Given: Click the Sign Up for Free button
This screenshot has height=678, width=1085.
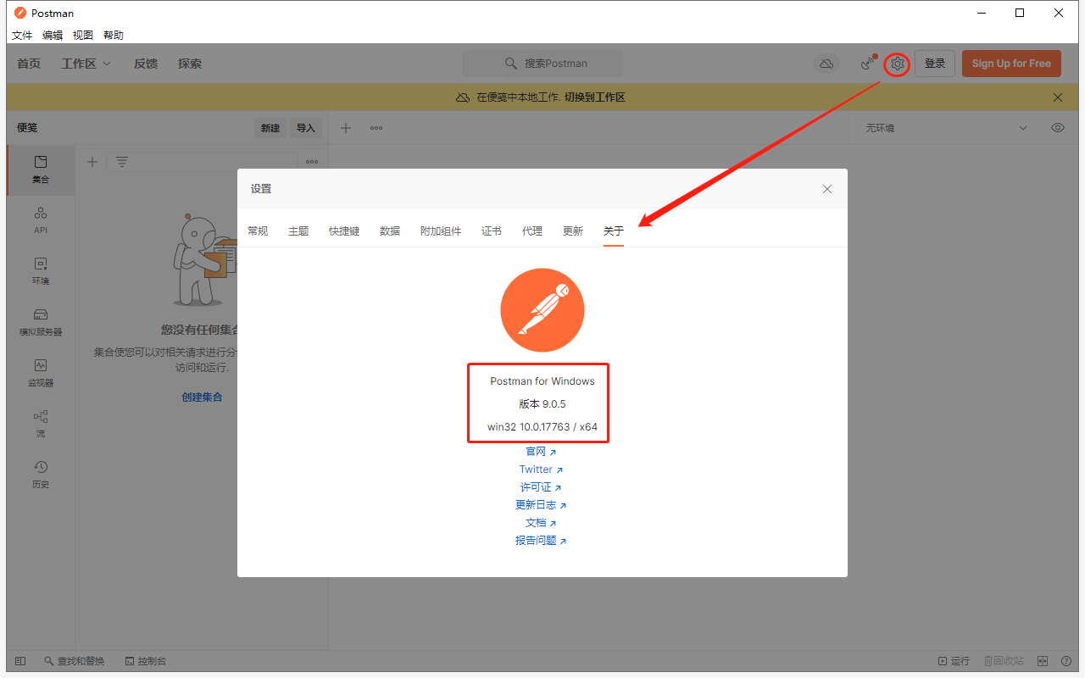Looking at the screenshot, I should pos(1011,64).
